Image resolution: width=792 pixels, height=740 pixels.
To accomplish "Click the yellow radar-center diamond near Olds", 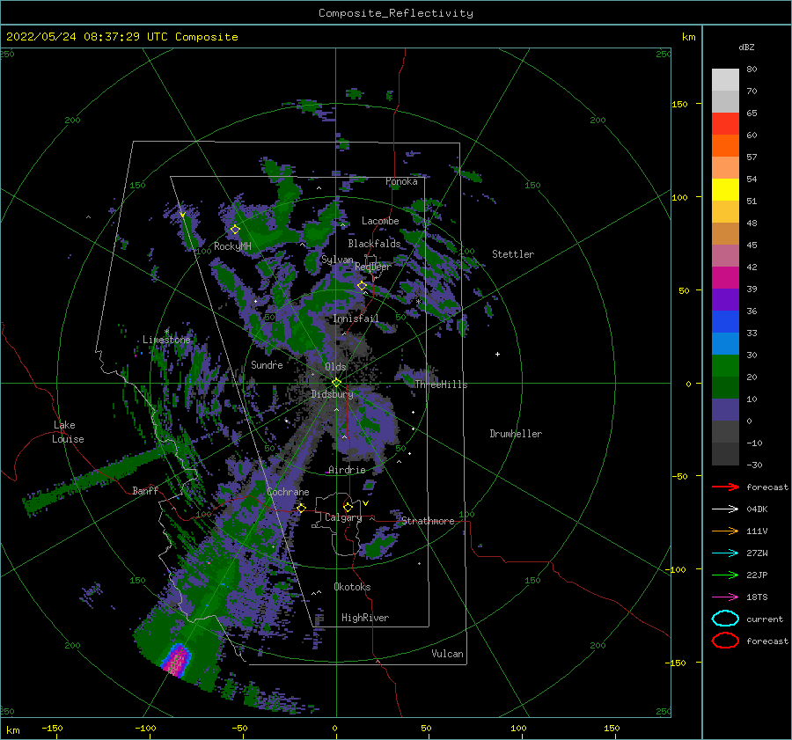I will pos(336,383).
